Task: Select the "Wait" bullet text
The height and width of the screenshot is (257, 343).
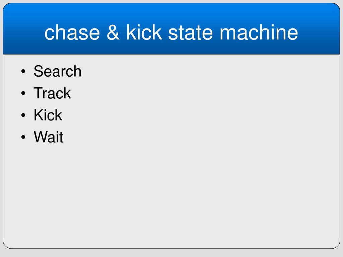Action: [x=48, y=137]
